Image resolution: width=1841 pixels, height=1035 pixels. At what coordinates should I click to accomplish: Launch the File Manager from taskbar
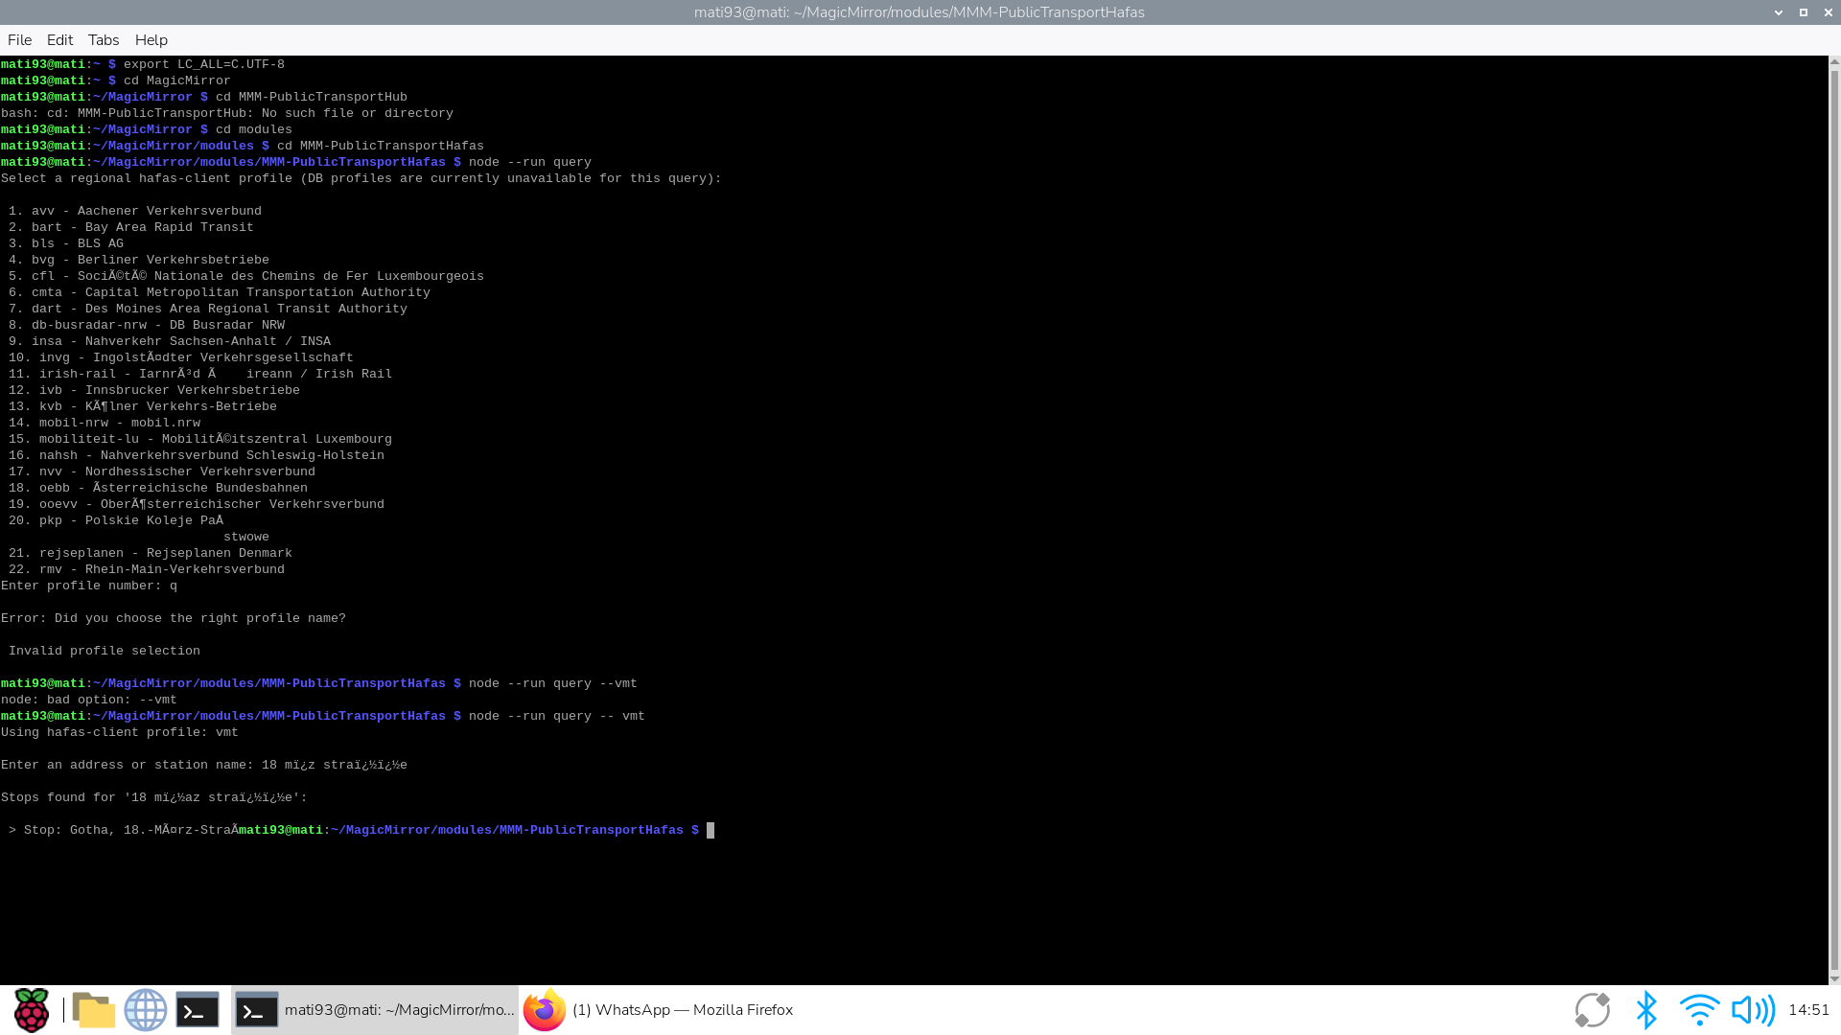point(93,1010)
